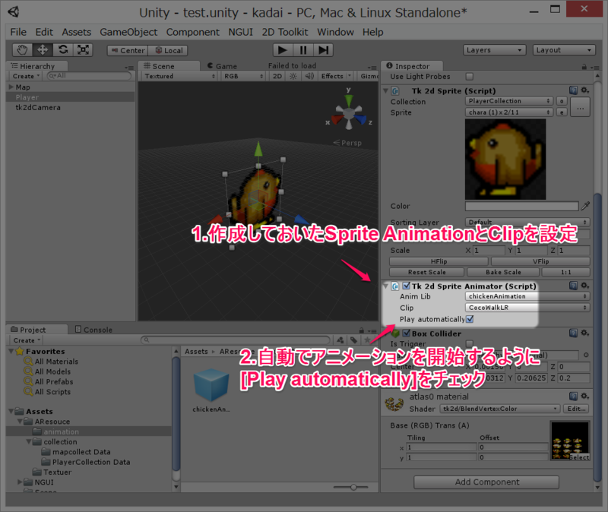
Task: Toggle pivot Center mode button
Action: pos(128,50)
